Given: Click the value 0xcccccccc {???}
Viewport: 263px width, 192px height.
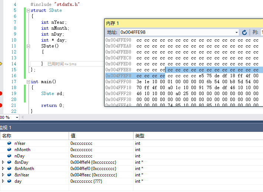Looking at the screenshot, I should point(86,181).
